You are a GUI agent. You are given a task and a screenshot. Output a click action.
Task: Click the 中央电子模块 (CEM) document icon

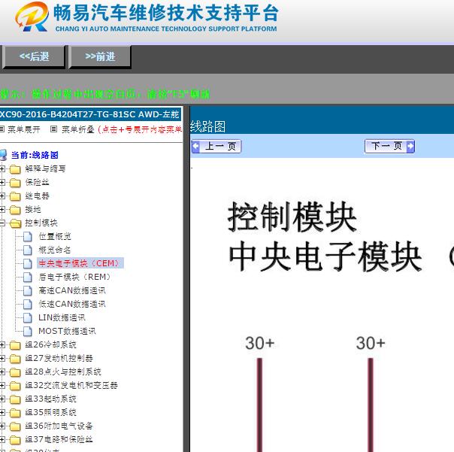click(28, 263)
